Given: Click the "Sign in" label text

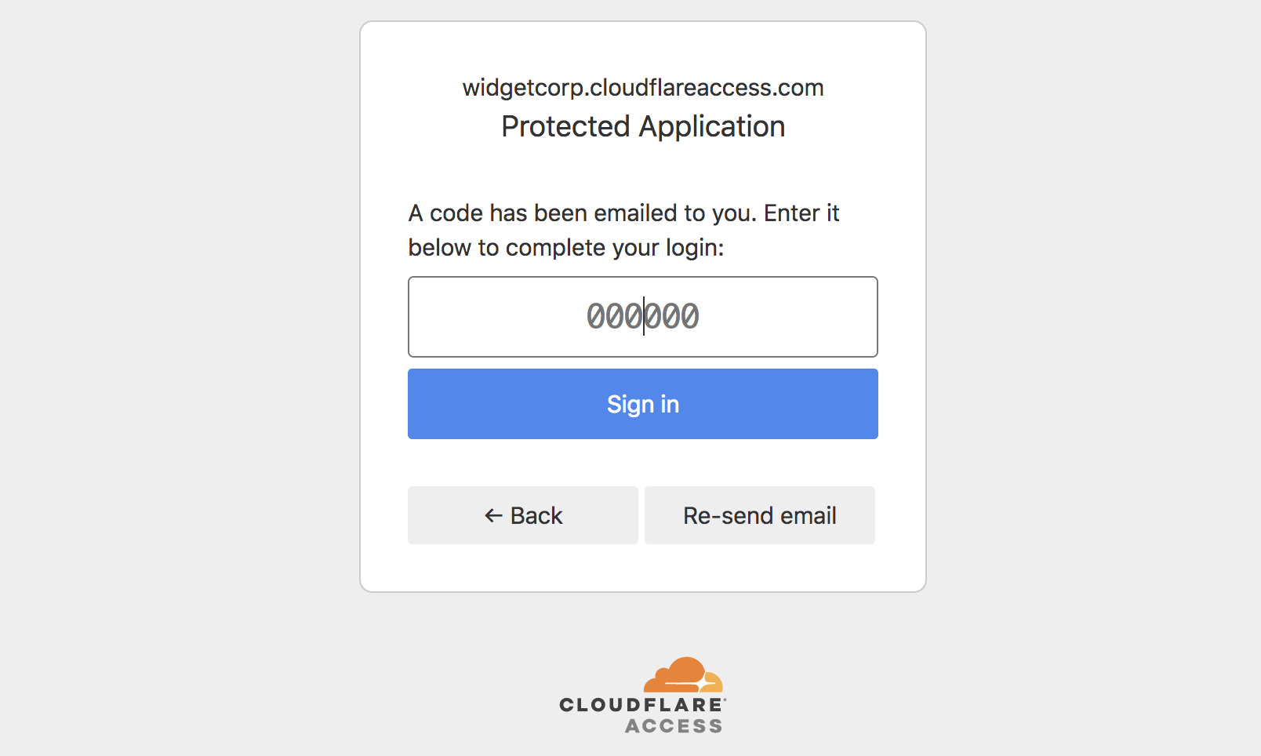Looking at the screenshot, I should (x=643, y=404).
